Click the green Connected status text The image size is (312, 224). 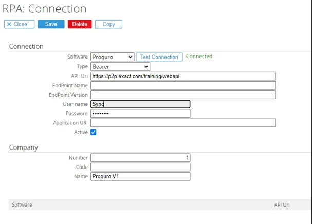coord(199,57)
